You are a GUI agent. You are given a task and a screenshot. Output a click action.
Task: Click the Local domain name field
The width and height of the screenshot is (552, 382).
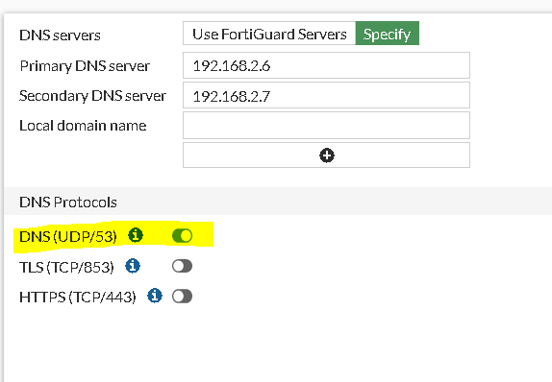click(326, 126)
